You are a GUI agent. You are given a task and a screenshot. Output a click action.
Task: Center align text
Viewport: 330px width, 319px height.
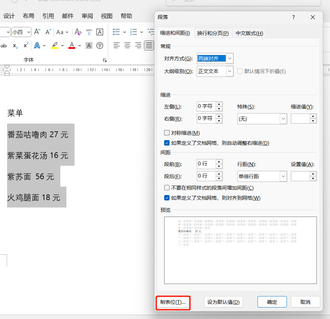click(x=127, y=45)
